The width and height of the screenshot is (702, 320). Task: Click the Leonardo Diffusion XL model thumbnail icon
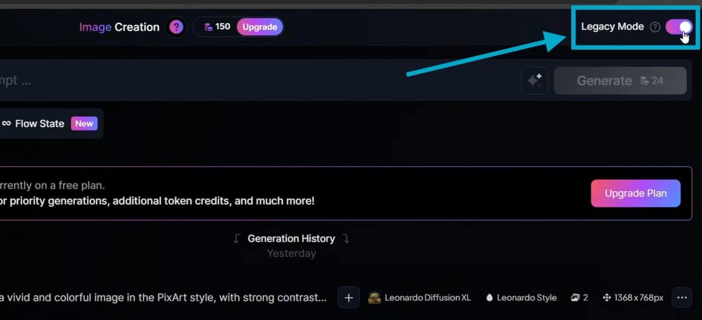click(x=374, y=298)
